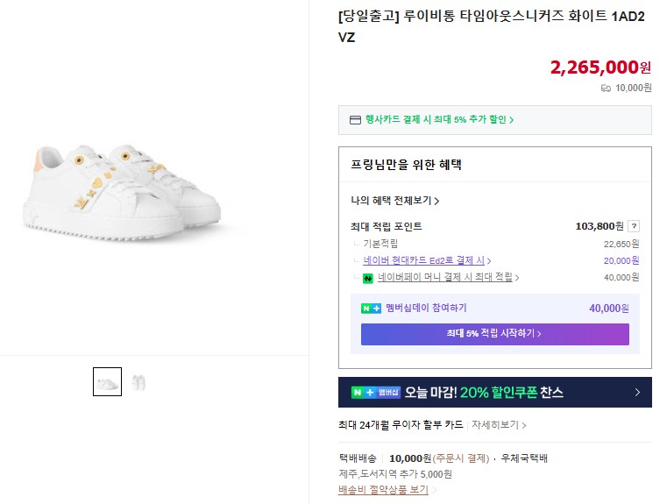This screenshot has height=504, width=667.
Task: Click the green Naver Pay N icon
Action: click(x=368, y=278)
